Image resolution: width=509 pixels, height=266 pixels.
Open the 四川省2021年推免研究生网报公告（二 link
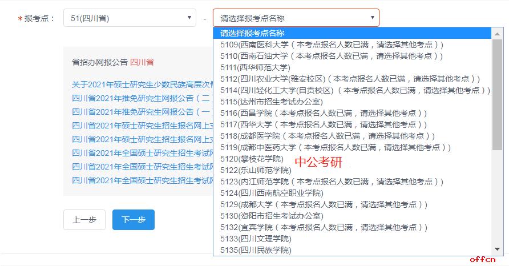pyautogui.click(x=142, y=98)
